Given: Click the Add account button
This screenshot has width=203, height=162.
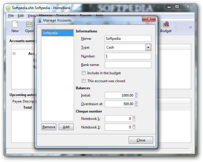Looking at the screenshot, I should (66, 127).
